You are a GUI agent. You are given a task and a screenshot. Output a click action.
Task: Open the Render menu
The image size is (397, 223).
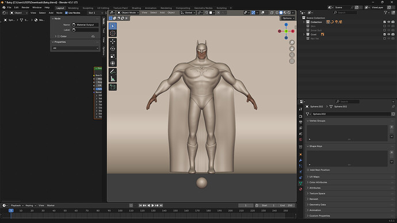[25, 7]
